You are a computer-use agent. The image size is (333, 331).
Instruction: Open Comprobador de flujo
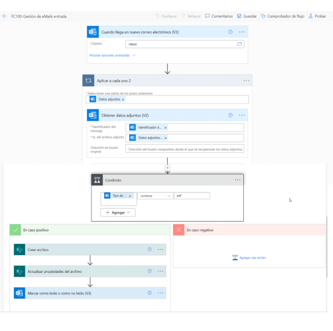[282, 16]
